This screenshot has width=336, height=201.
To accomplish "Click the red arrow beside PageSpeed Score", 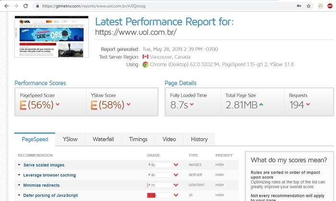I will [58, 104].
